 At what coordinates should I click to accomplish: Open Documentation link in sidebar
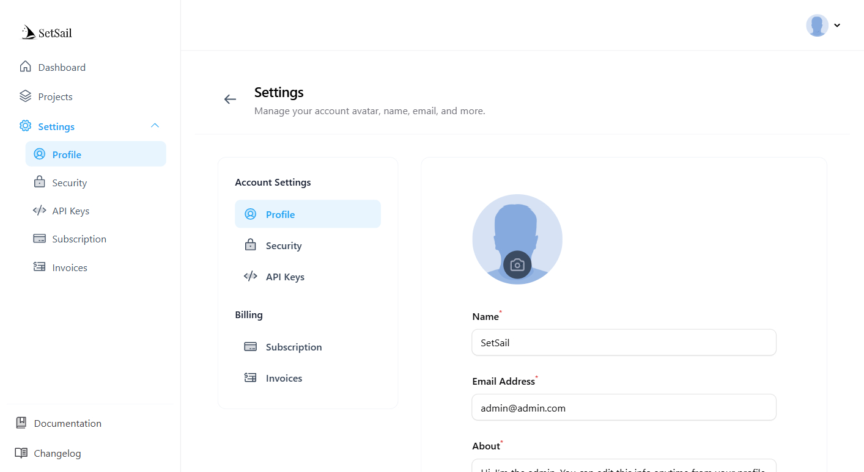tap(68, 423)
